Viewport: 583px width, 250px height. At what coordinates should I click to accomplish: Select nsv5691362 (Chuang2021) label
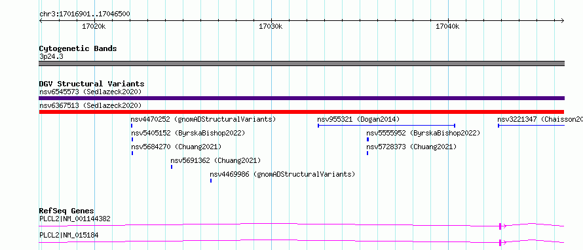tap(216, 160)
